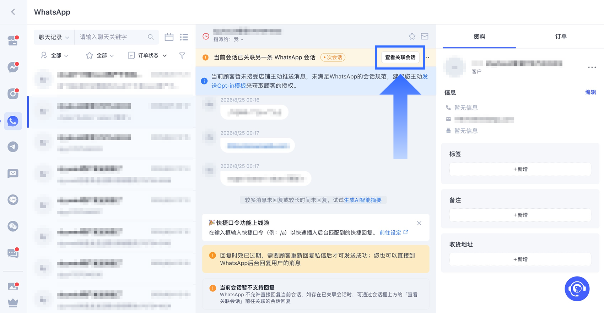This screenshot has width=604, height=313.
Task: Open the Telegram channel in sidebar
Action: [13, 147]
